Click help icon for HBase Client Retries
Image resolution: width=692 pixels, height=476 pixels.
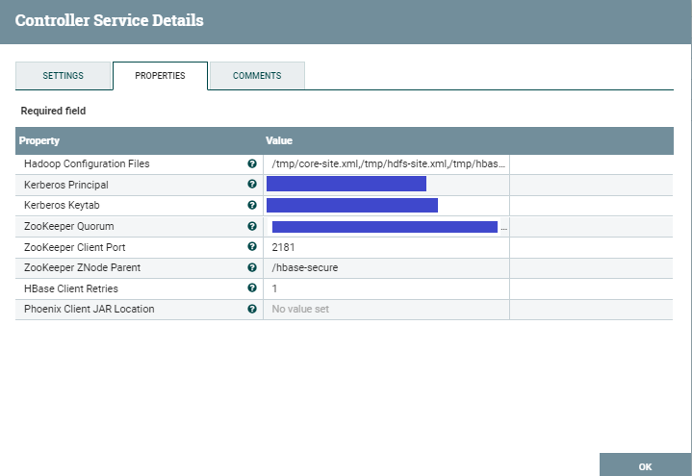252,288
